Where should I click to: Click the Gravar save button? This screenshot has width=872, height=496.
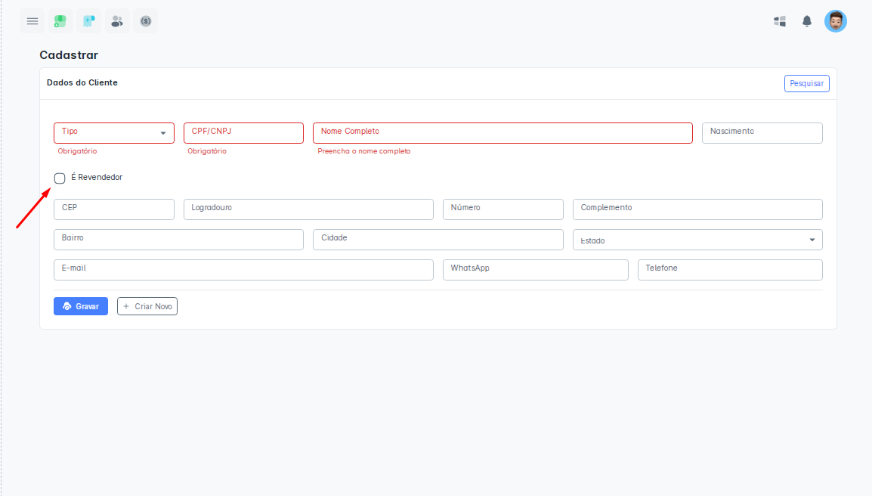[x=81, y=306]
